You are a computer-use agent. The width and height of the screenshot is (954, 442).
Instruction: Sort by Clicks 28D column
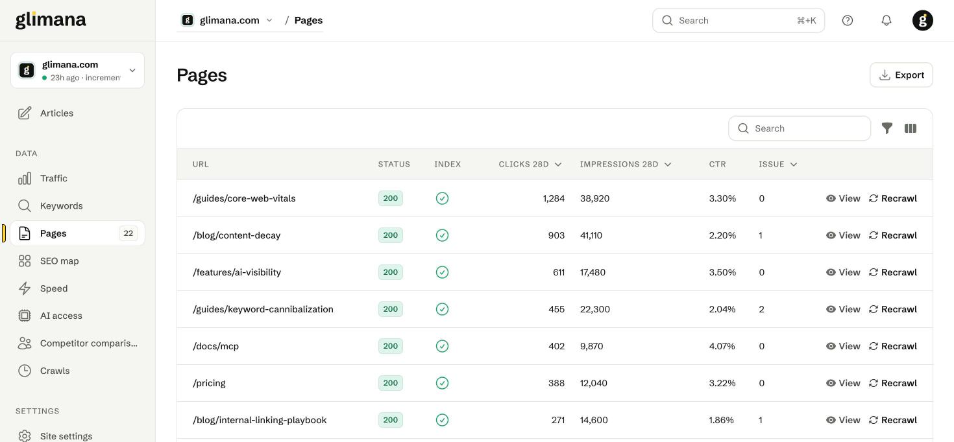[530, 164]
